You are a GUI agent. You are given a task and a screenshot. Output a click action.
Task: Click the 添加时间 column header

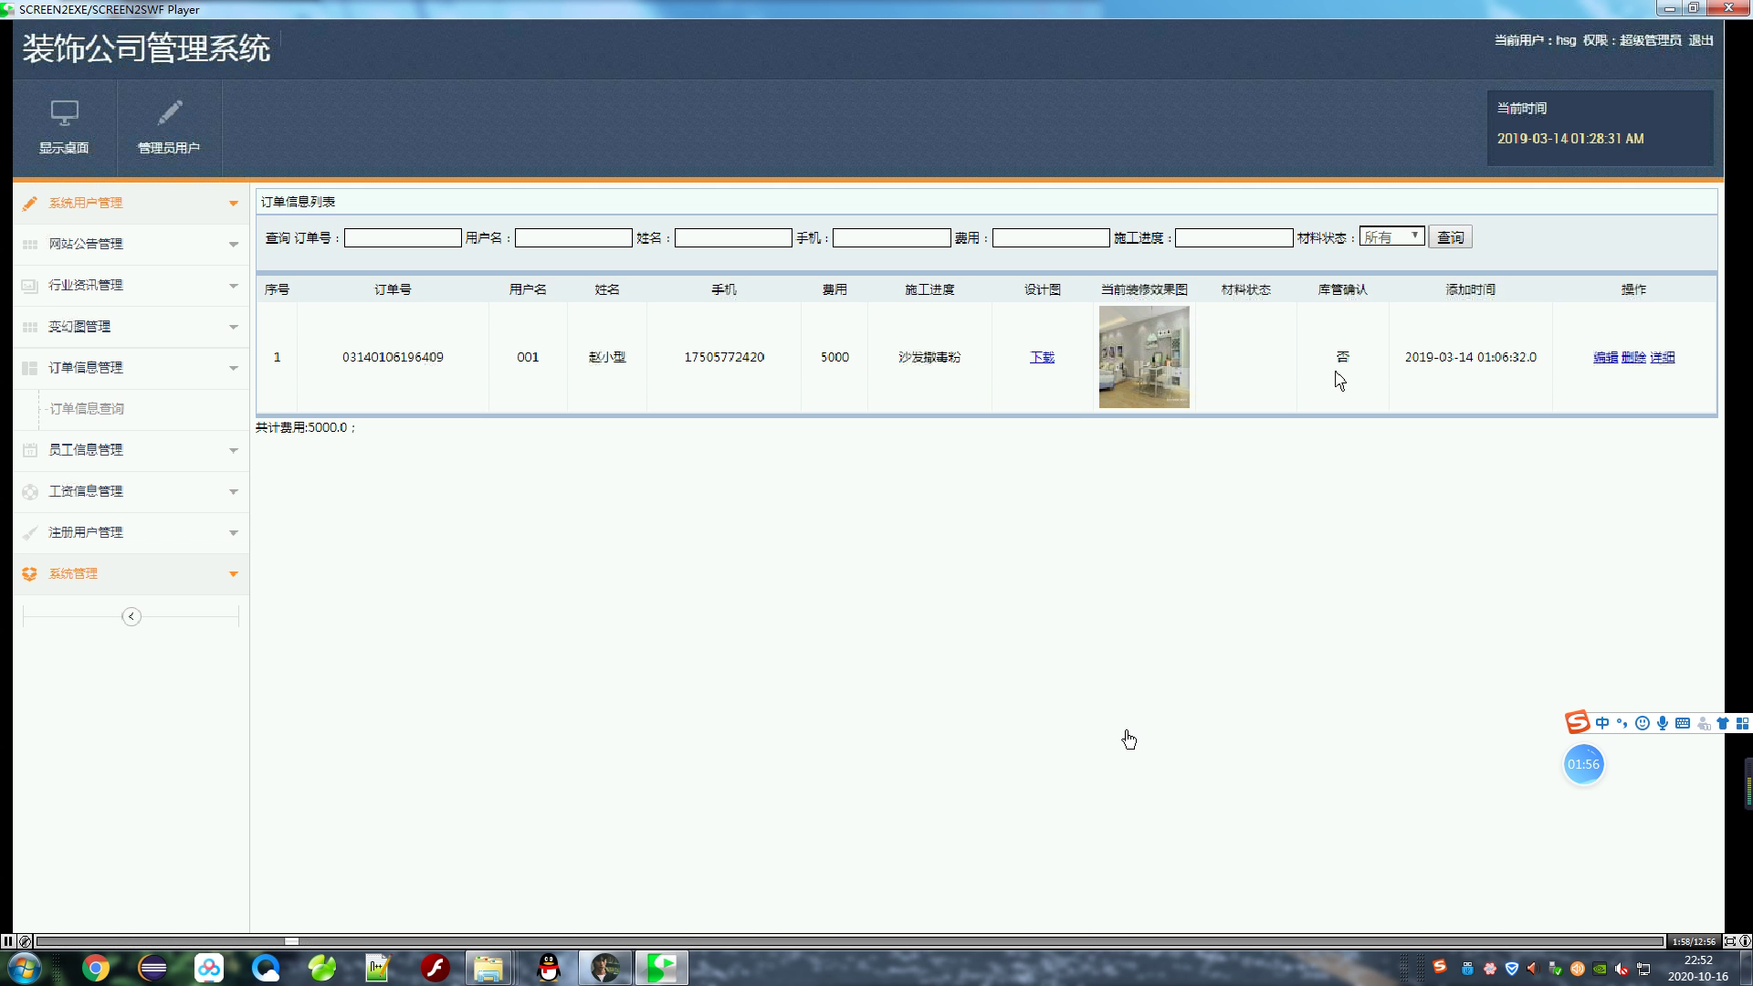[x=1470, y=289]
